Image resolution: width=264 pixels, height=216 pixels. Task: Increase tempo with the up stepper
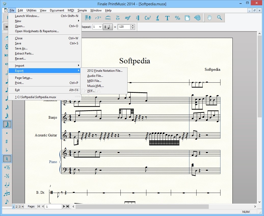(x=133, y=26)
